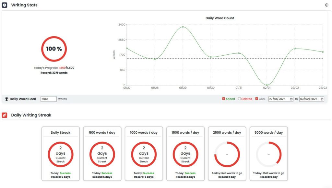The image size is (332, 188).
Task: Click the 100 % progress circle
Action: pyautogui.click(x=54, y=49)
